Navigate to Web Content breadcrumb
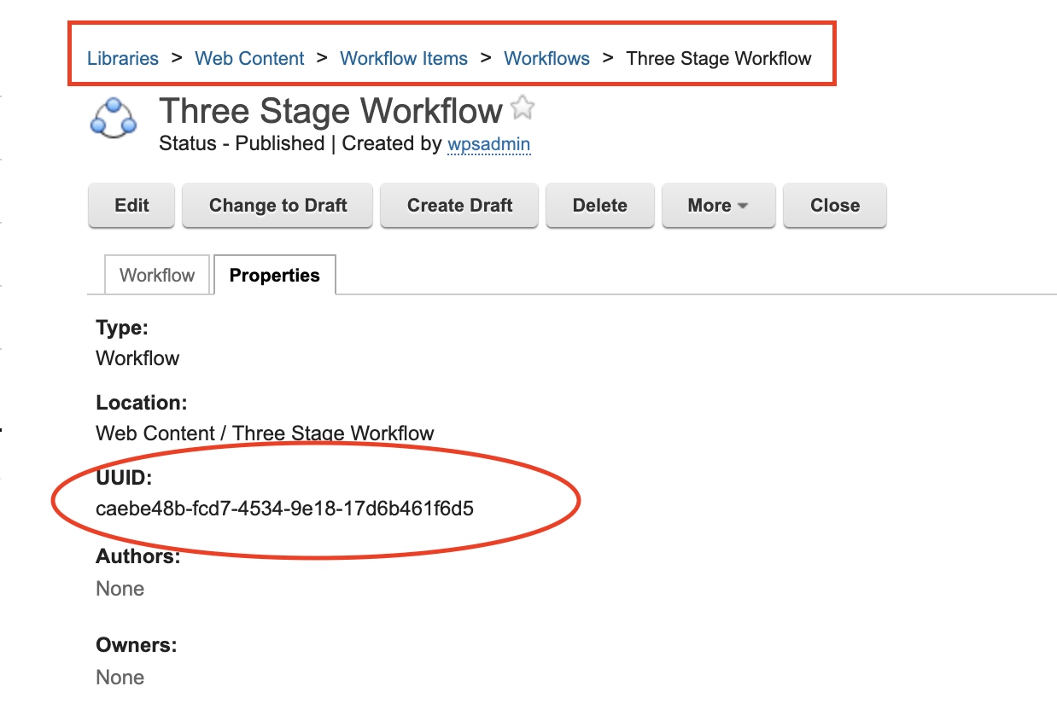 click(249, 59)
